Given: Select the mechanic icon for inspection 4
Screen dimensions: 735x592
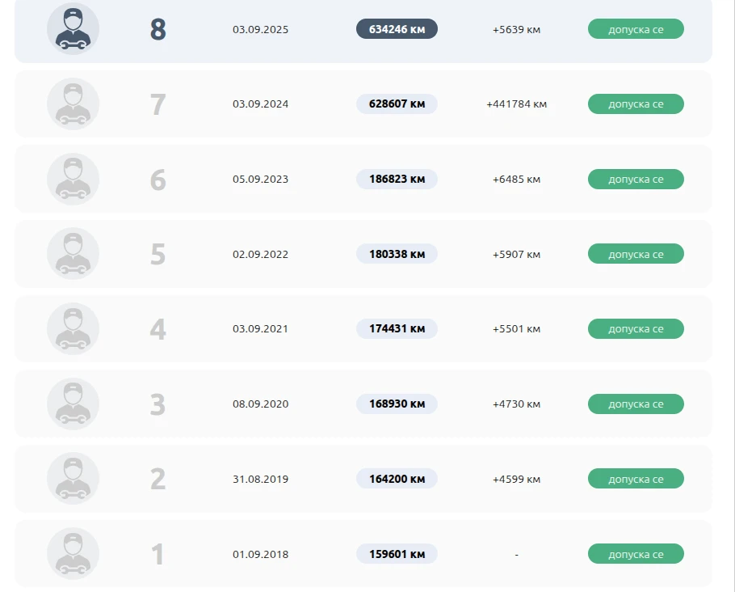Looking at the screenshot, I should click(73, 328).
